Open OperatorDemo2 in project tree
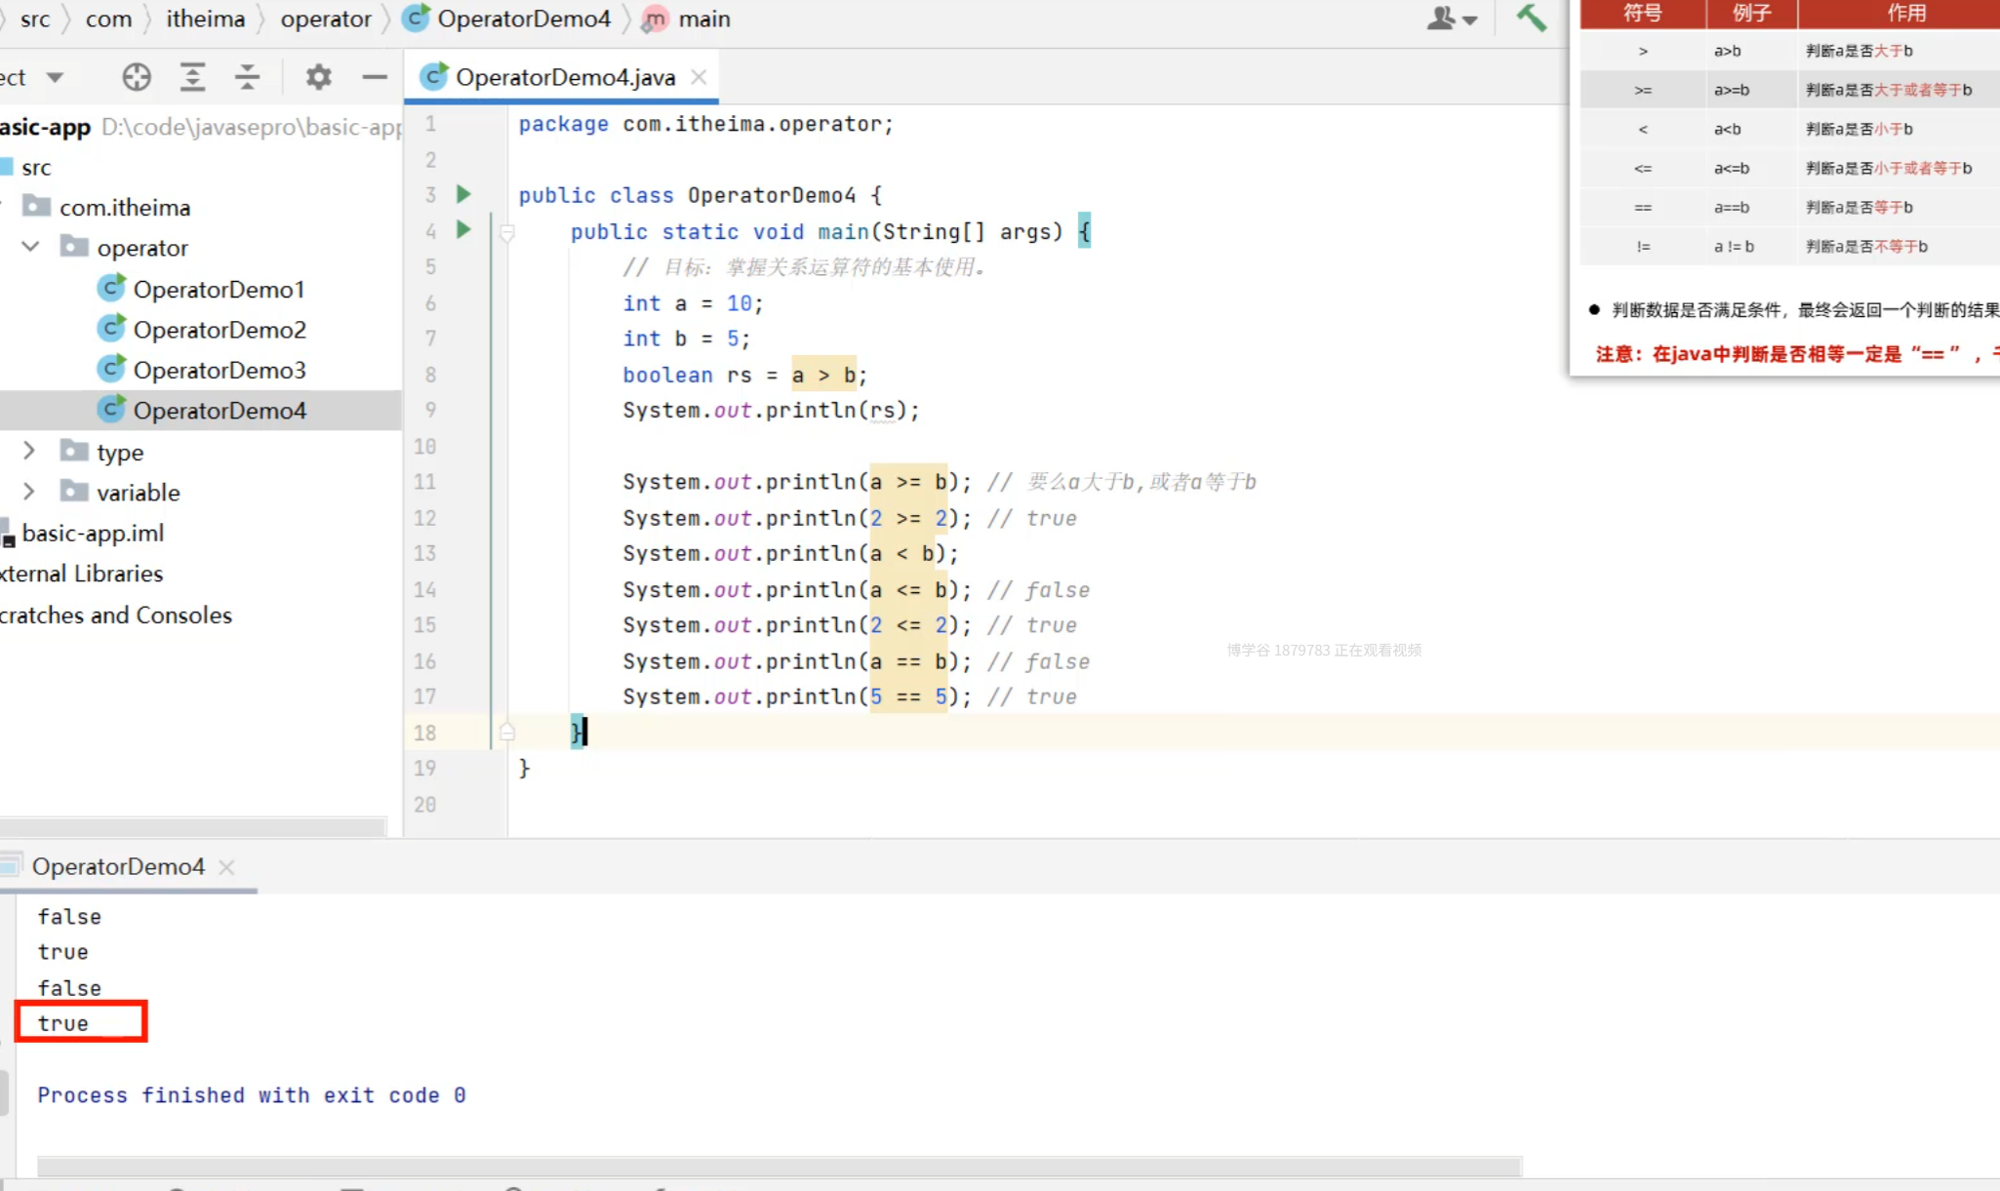This screenshot has height=1191, width=2000. point(220,330)
